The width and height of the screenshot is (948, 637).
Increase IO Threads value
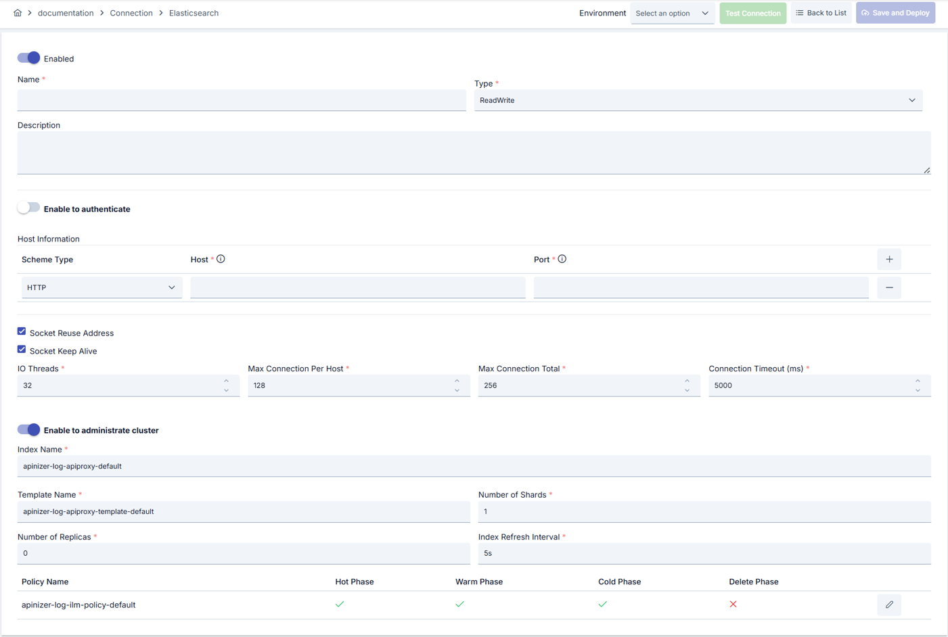[x=227, y=381]
